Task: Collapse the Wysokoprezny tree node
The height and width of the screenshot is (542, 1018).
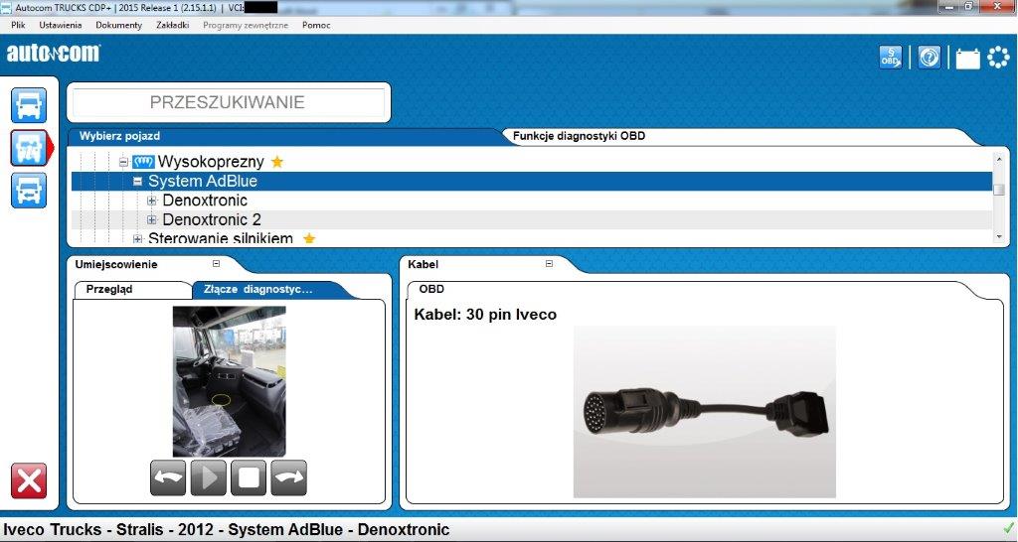Action: 123,162
